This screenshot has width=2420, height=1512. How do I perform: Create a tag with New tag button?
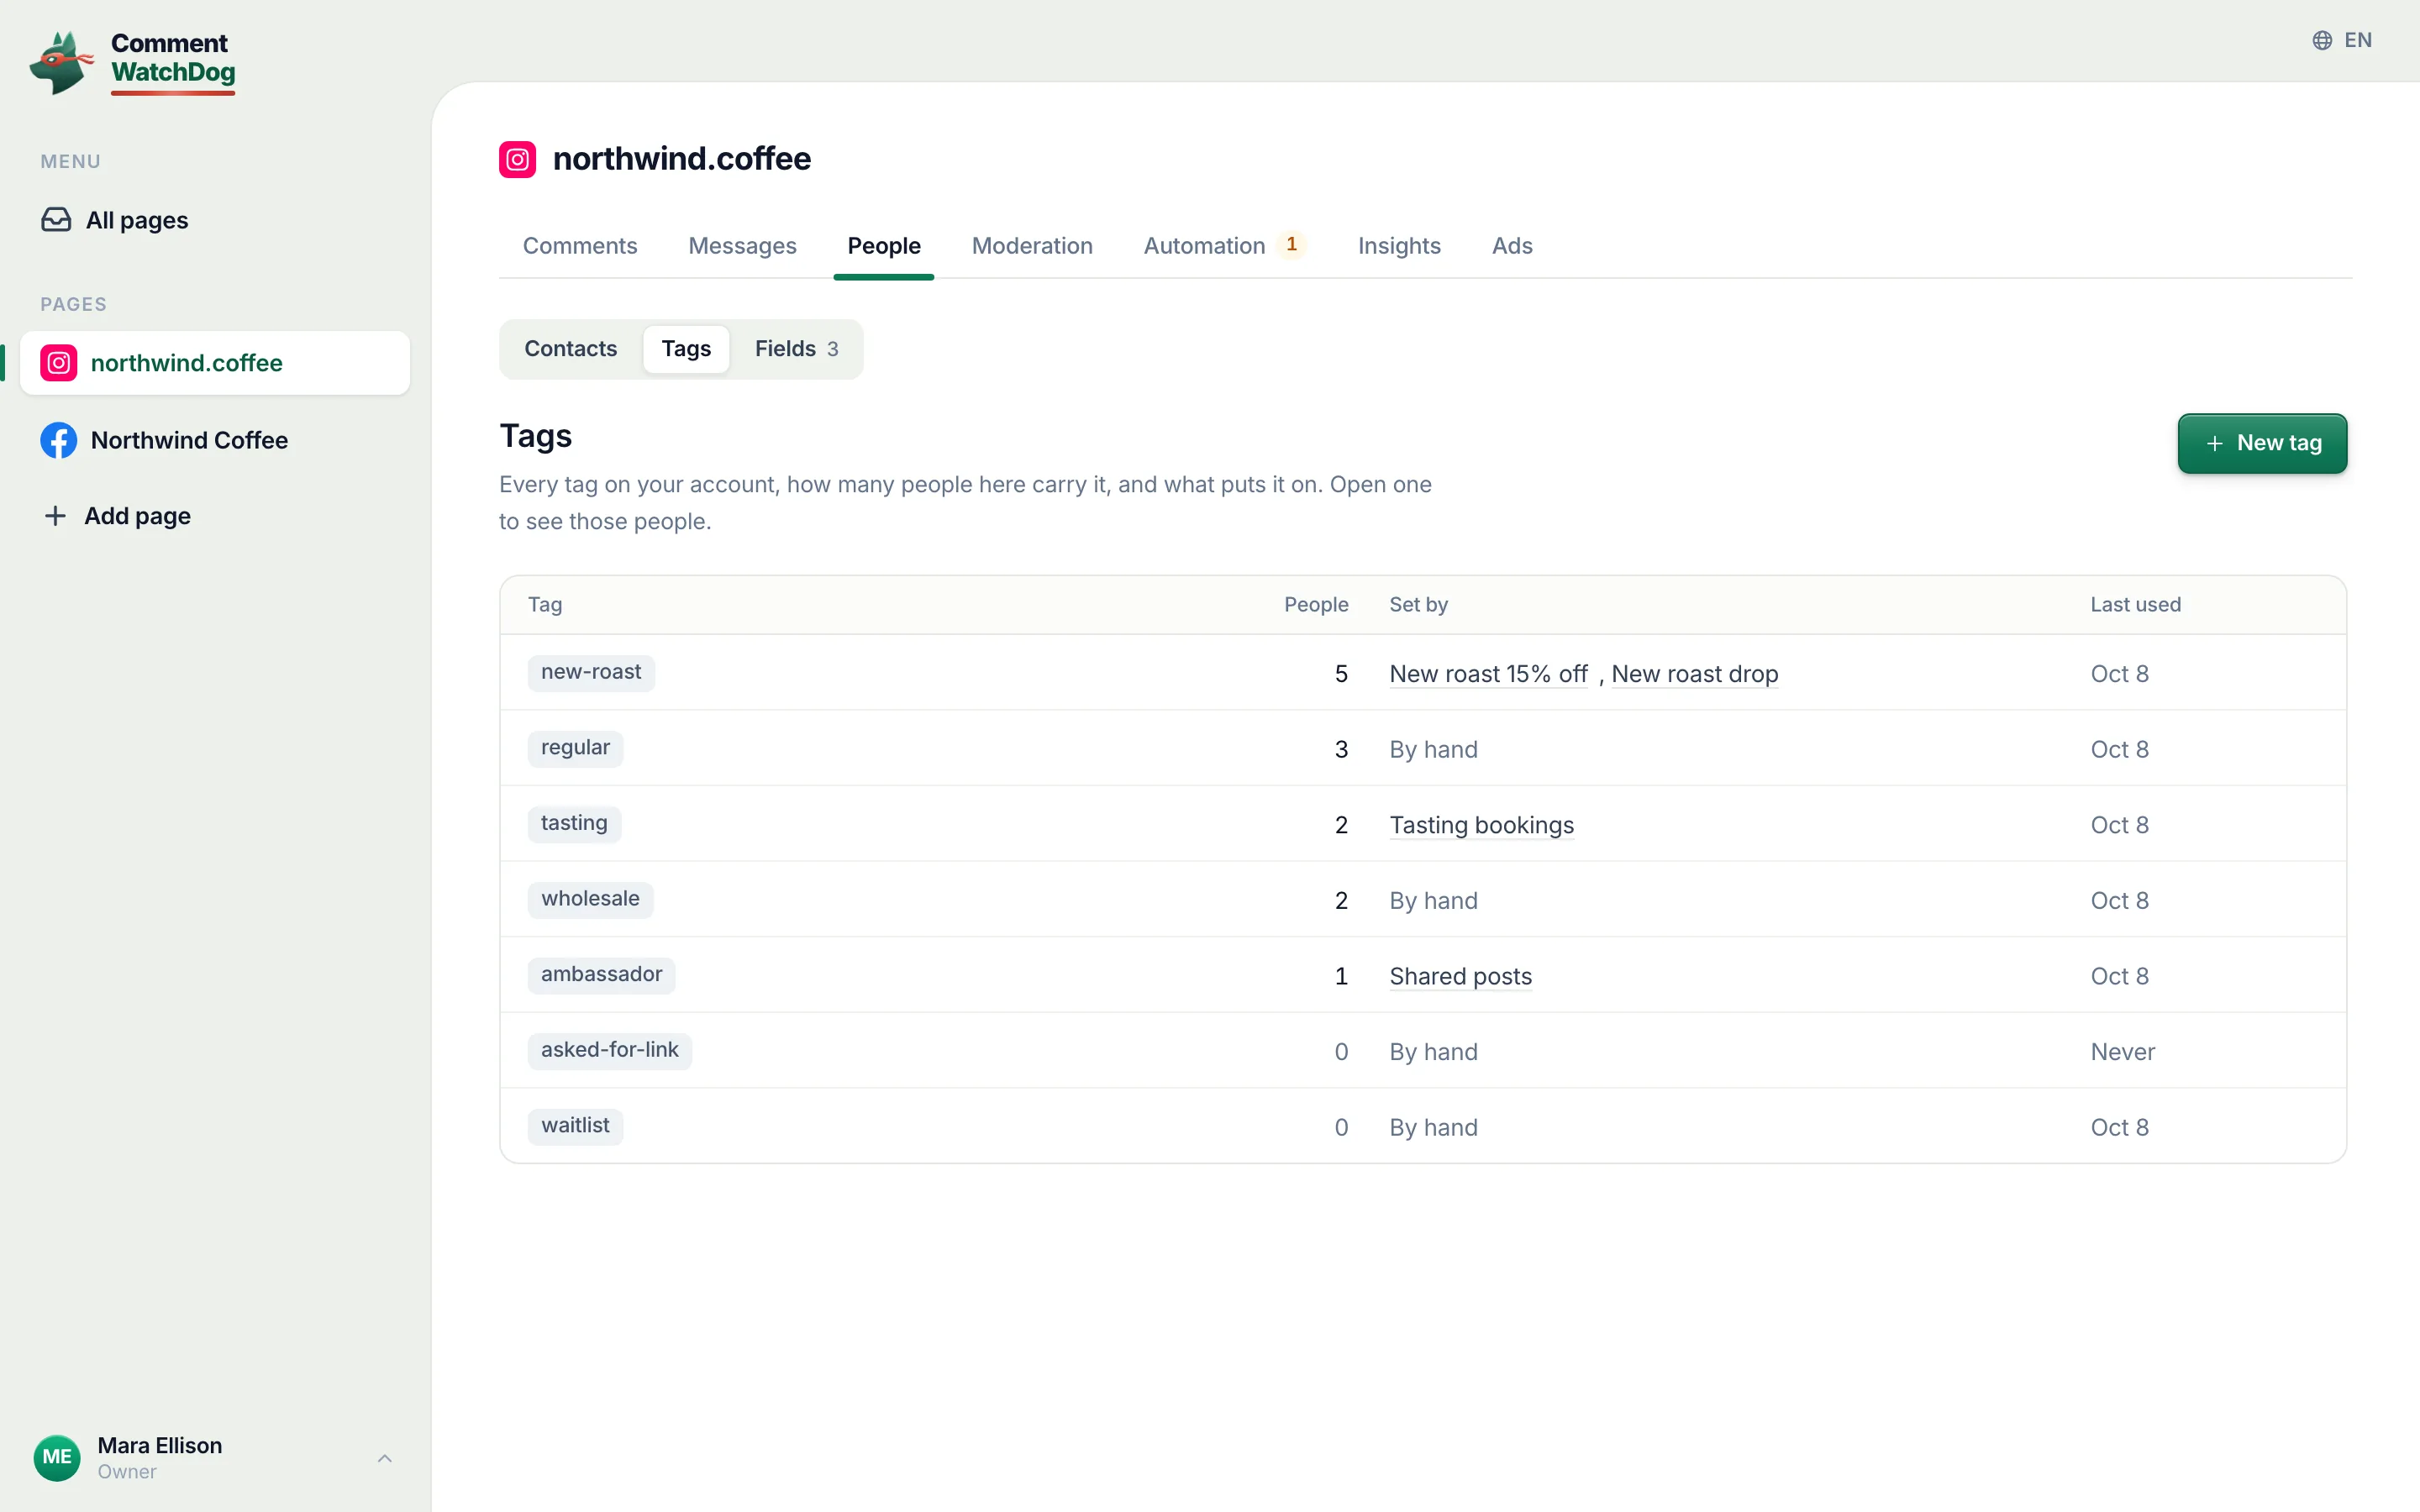(2262, 443)
